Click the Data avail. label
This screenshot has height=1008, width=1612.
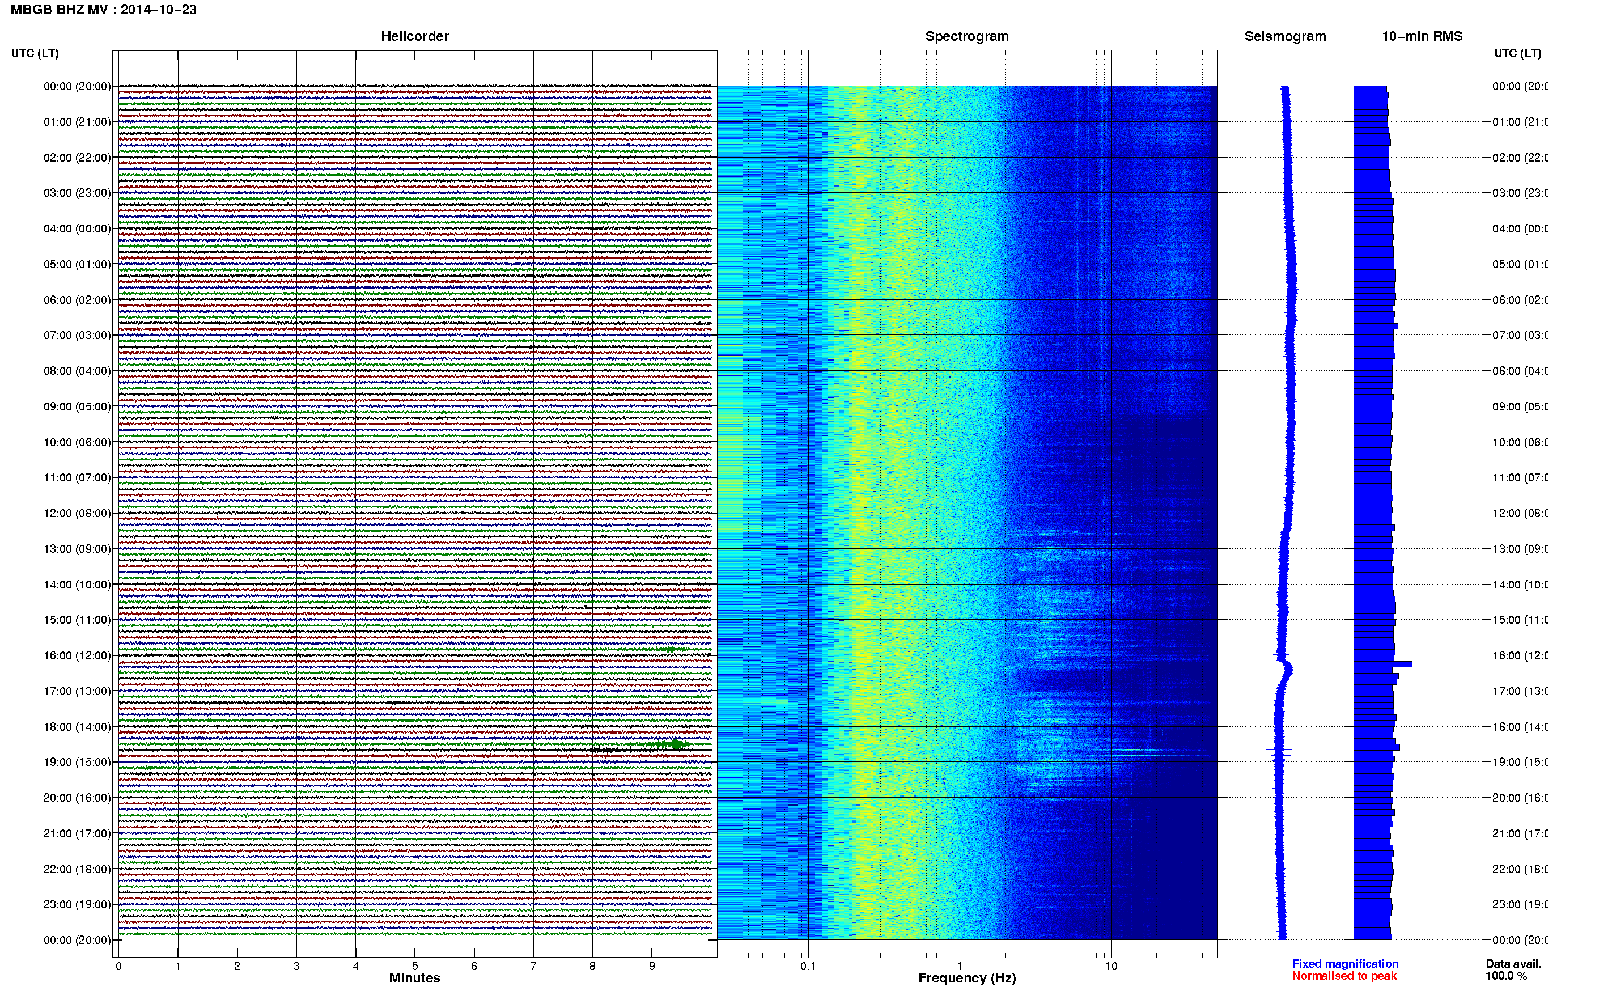[1513, 964]
